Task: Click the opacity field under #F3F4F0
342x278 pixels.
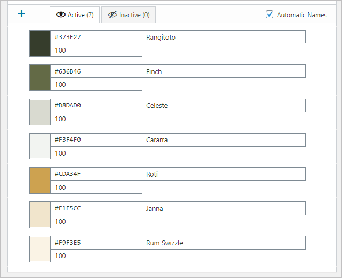Action: point(96,153)
